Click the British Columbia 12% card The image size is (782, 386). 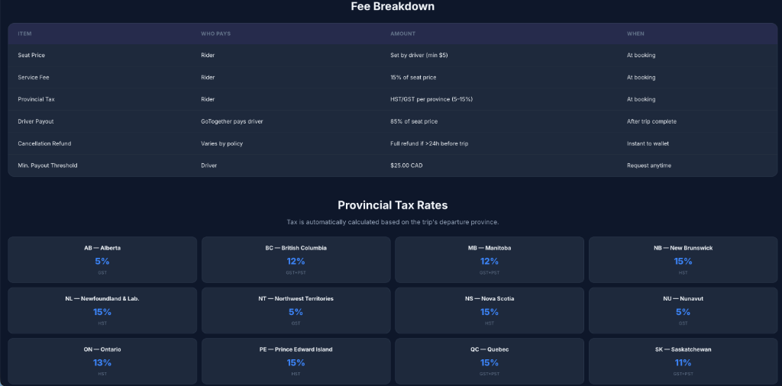click(x=296, y=259)
